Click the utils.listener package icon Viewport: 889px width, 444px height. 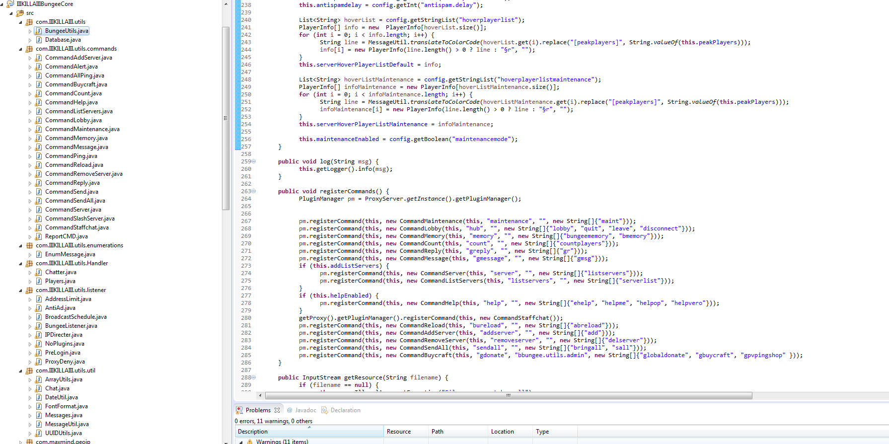(x=29, y=290)
